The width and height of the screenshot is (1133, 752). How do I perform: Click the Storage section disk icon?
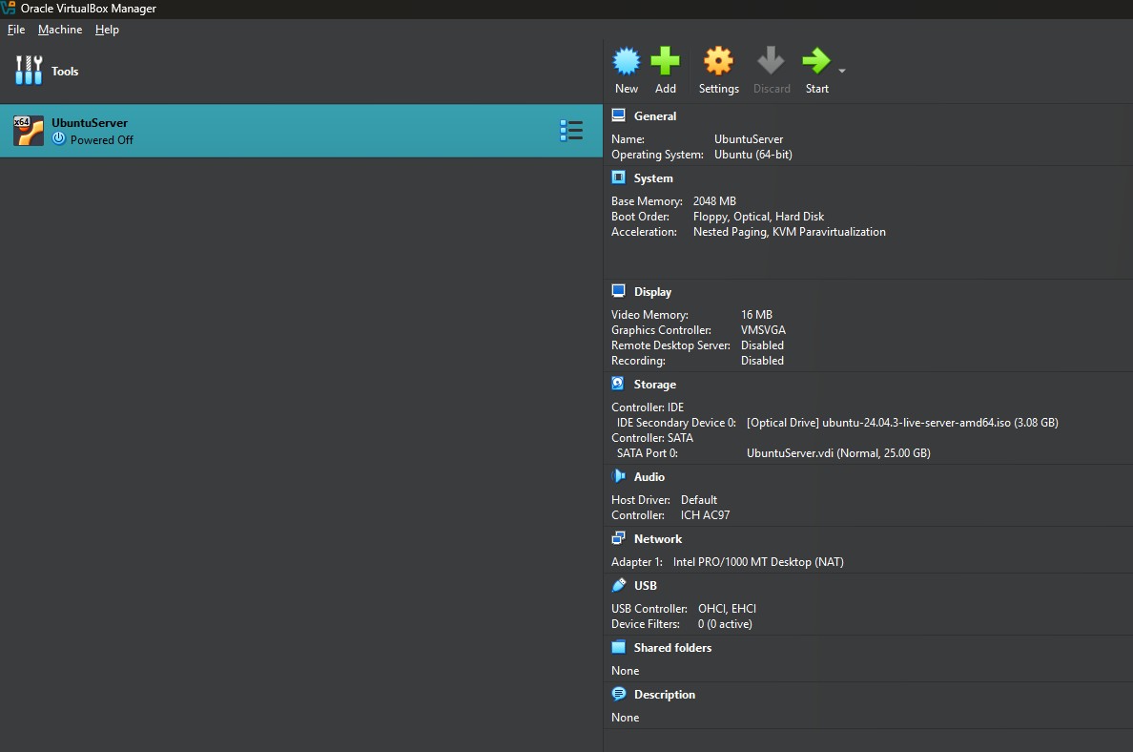point(618,384)
